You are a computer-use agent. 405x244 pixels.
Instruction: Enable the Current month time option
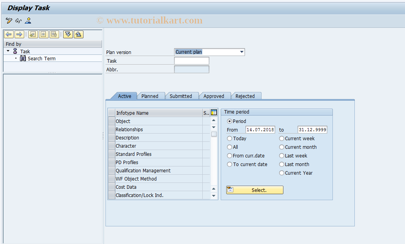[x=282, y=147]
